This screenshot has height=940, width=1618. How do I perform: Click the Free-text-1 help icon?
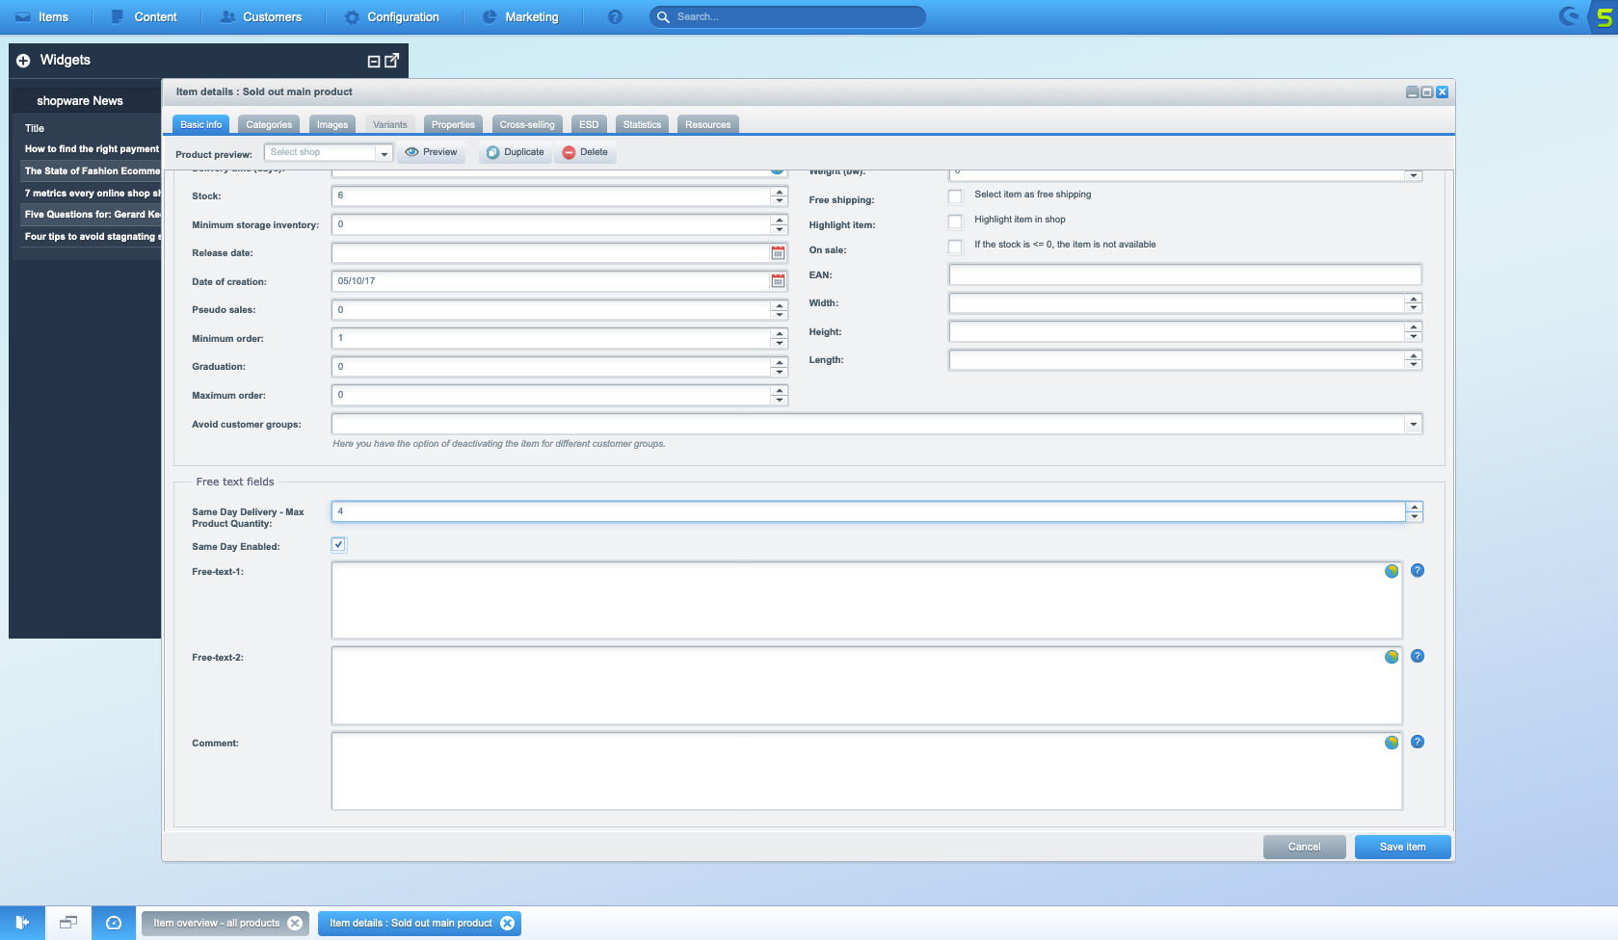coord(1418,570)
